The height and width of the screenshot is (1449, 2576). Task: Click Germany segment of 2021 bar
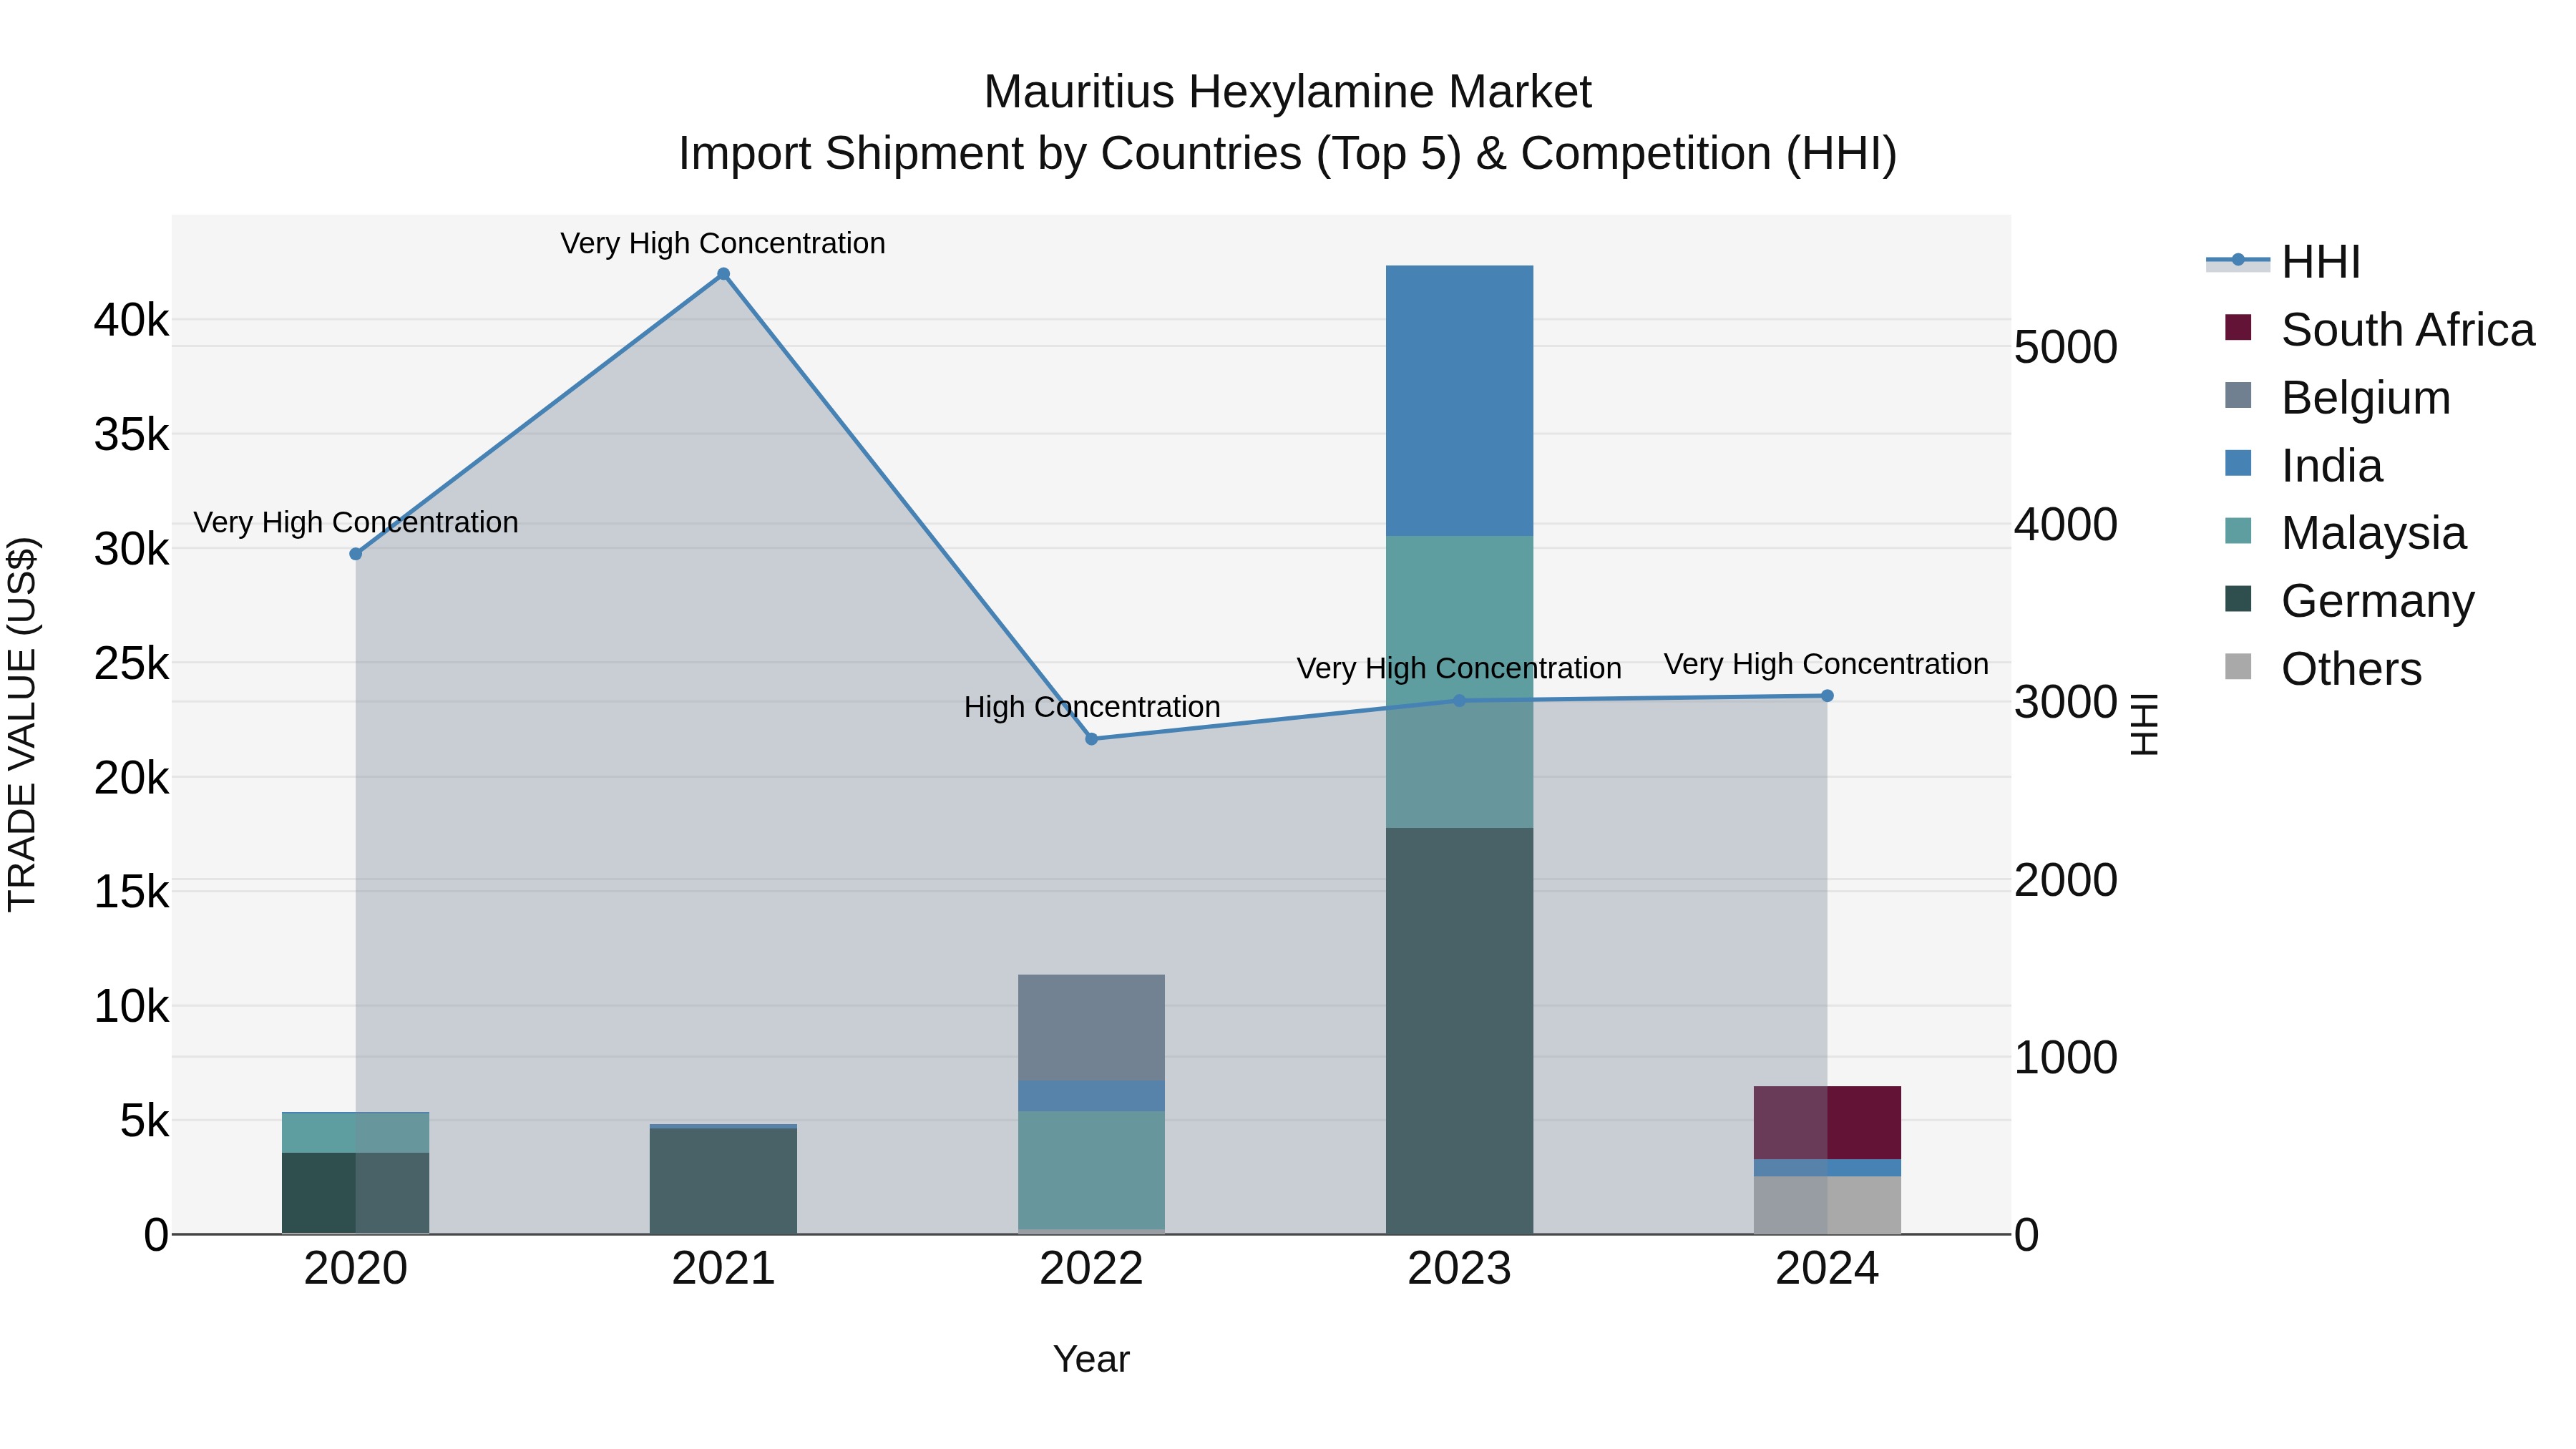(x=724, y=1181)
